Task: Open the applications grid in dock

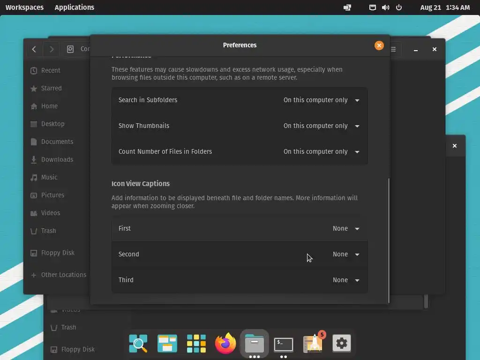Action: point(196,344)
